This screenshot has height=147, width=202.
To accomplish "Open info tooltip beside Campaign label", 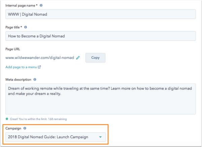I will [x=25, y=128].
